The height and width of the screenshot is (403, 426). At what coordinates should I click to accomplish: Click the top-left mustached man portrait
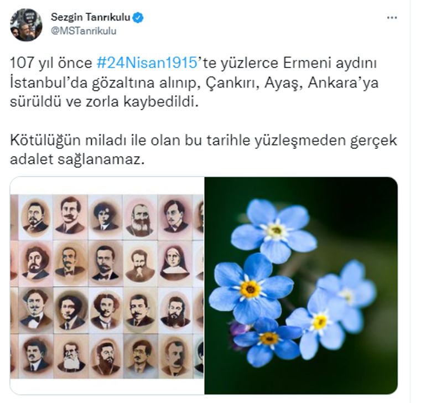pos(35,218)
